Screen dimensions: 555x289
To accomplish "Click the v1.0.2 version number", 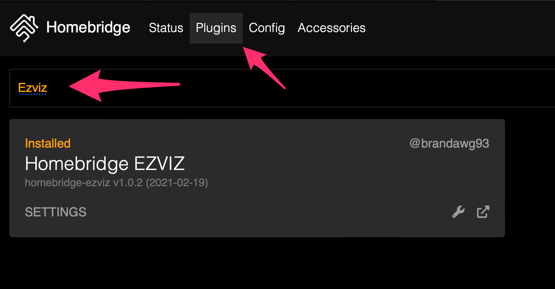I will click(128, 183).
